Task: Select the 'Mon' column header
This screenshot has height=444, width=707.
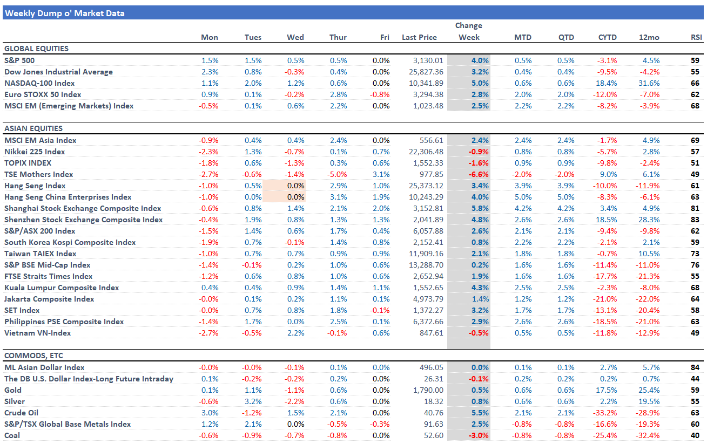Action: pyautogui.click(x=210, y=37)
